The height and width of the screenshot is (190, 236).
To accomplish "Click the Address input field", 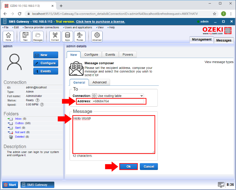I will click(x=118, y=101).
